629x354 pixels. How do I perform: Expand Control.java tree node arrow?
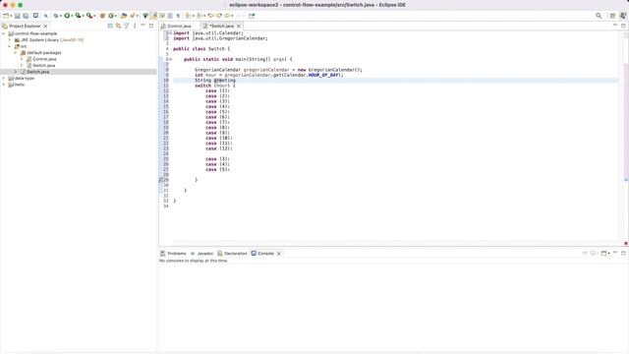[x=22, y=59]
